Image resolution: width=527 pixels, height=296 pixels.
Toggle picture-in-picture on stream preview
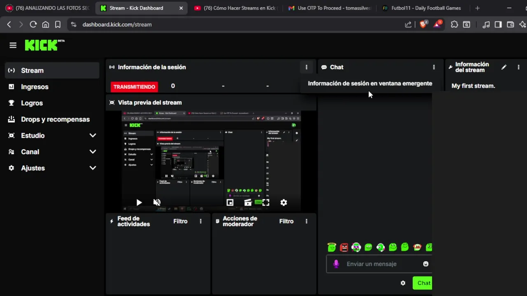coord(230,202)
